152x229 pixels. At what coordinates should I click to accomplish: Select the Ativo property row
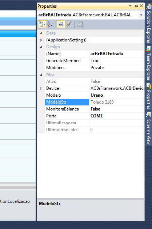click(67, 81)
